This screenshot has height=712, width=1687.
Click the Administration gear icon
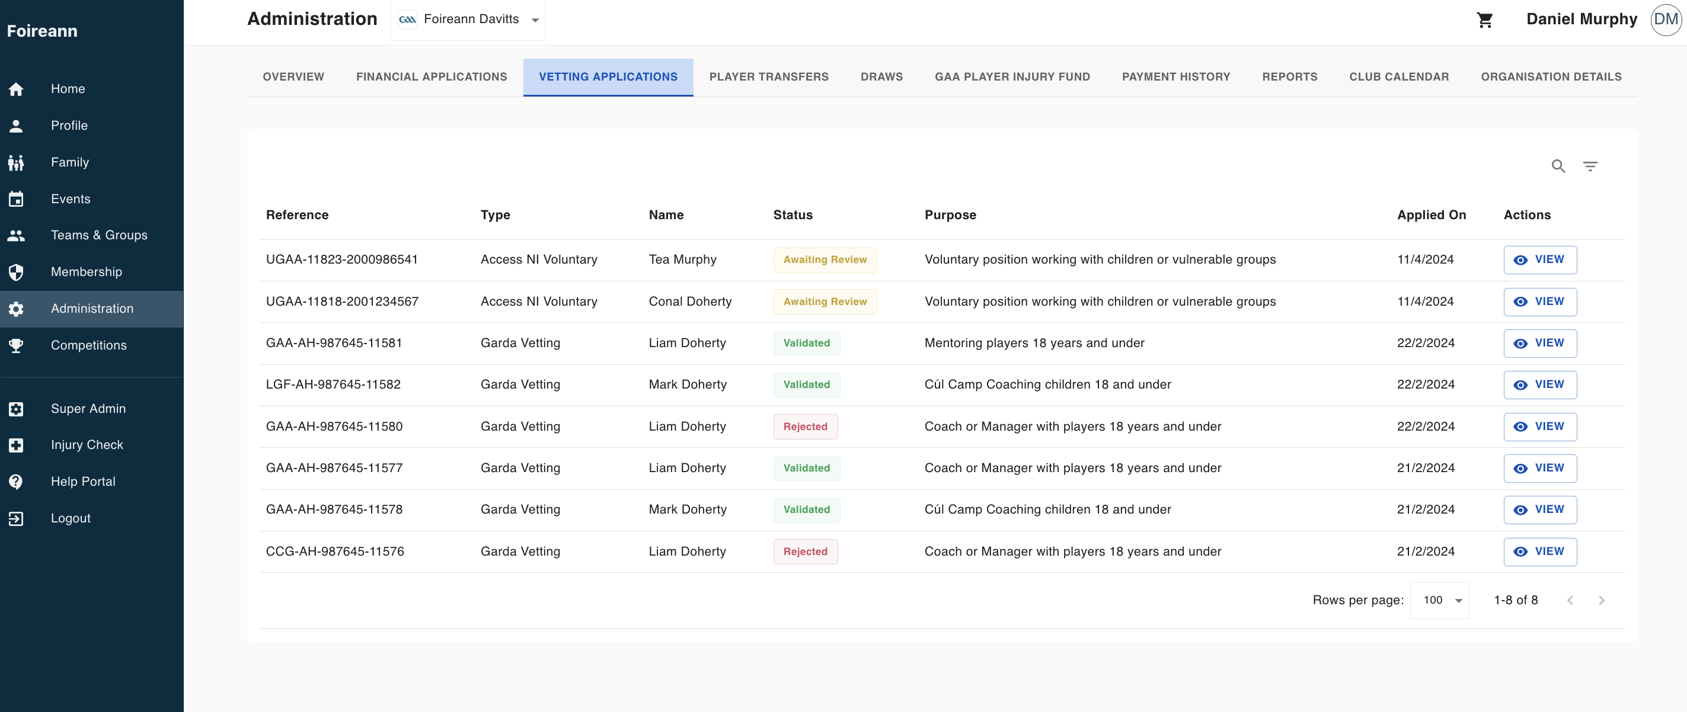pyautogui.click(x=17, y=309)
